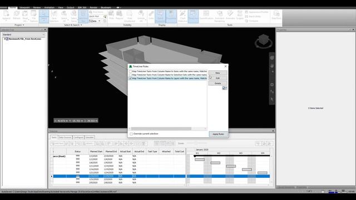Click New in TimeLiner Rules dialog
This screenshot has height=200, width=356.
pos(217,73)
